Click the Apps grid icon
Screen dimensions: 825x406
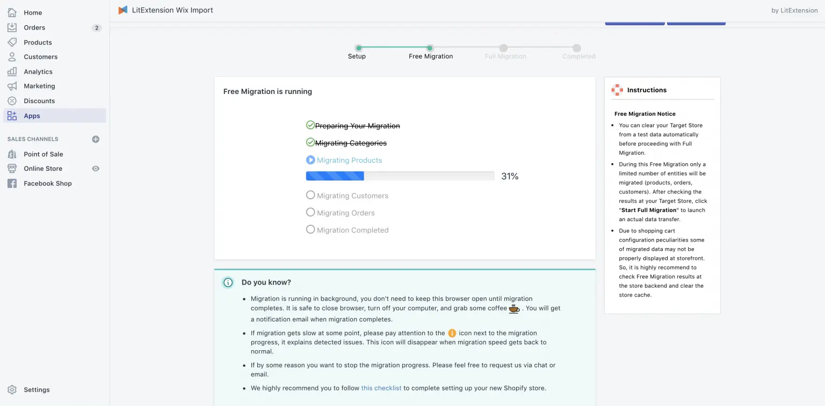point(12,115)
